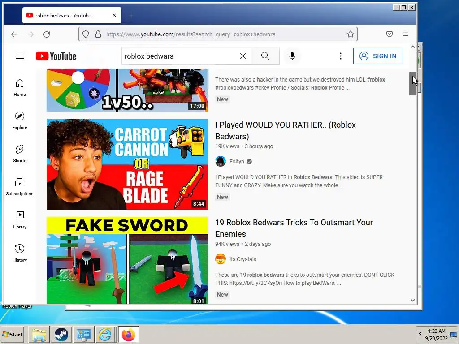Viewport: 459px width, 344px height.
Task: Click the site security padlock icon
Action: 98,34
